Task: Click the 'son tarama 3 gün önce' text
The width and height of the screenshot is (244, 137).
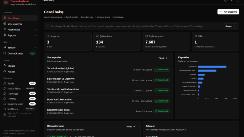Action: 204,47
